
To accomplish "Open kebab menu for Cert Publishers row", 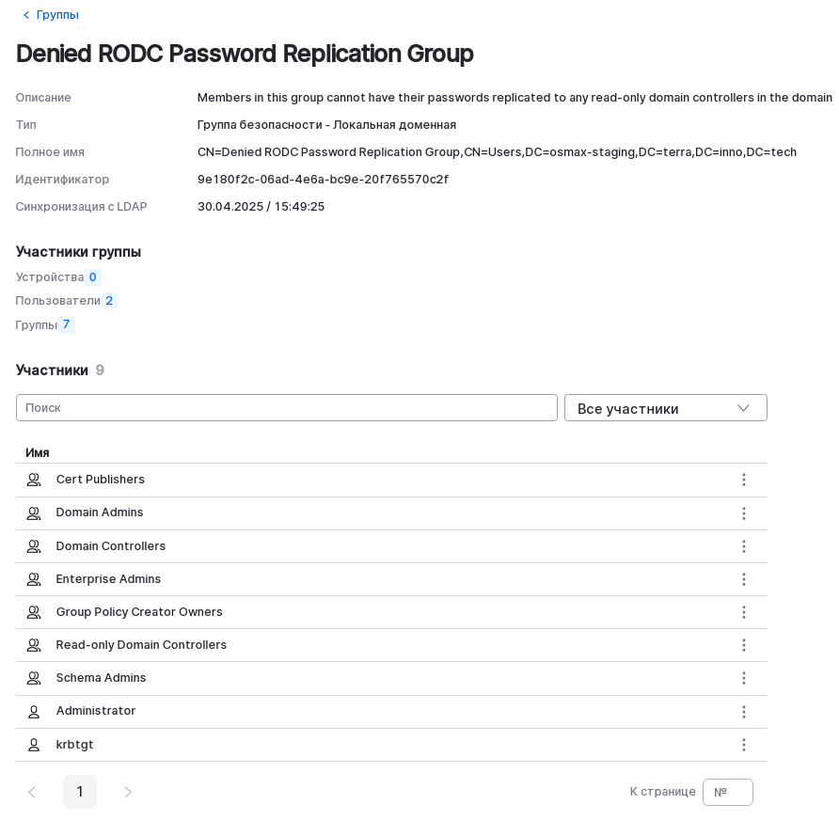I will 743,480.
